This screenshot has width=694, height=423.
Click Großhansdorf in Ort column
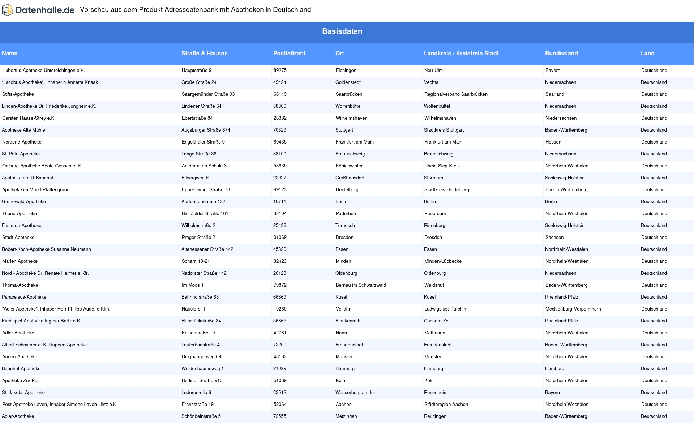coord(350,178)
